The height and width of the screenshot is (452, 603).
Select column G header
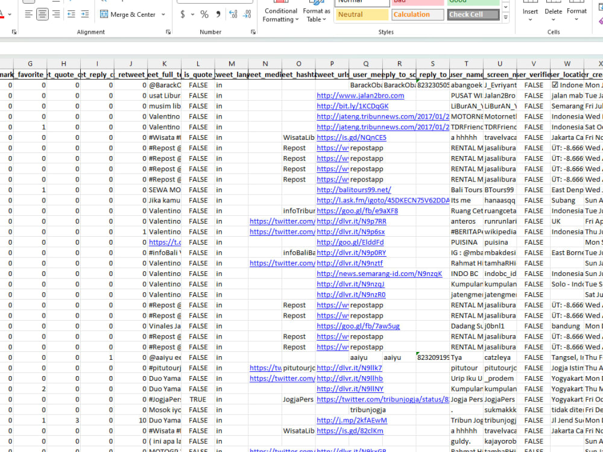click(x=30, y=64)
